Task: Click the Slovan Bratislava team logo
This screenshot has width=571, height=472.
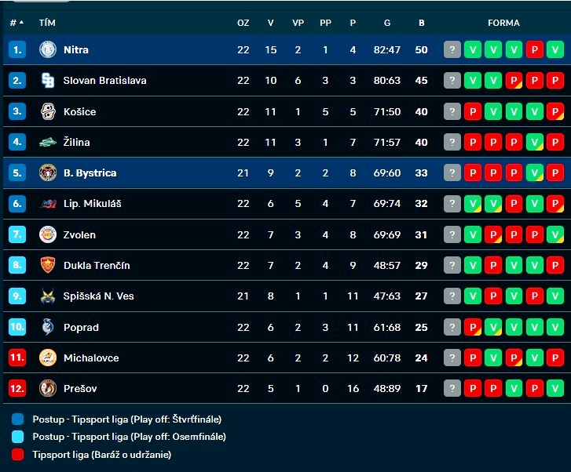Action: pyautogui.click(x=48, y=80)
